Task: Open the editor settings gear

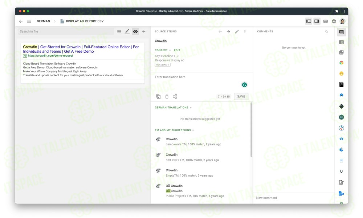Action: click(334, 21)
